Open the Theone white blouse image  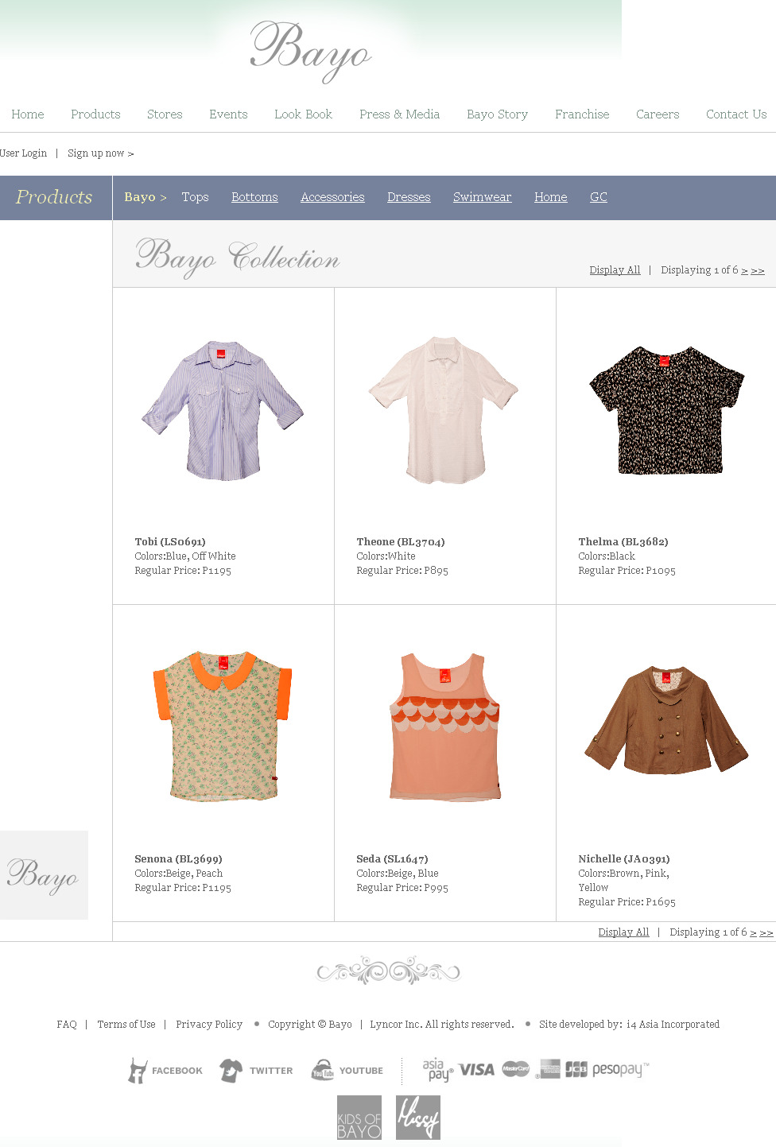444,409
